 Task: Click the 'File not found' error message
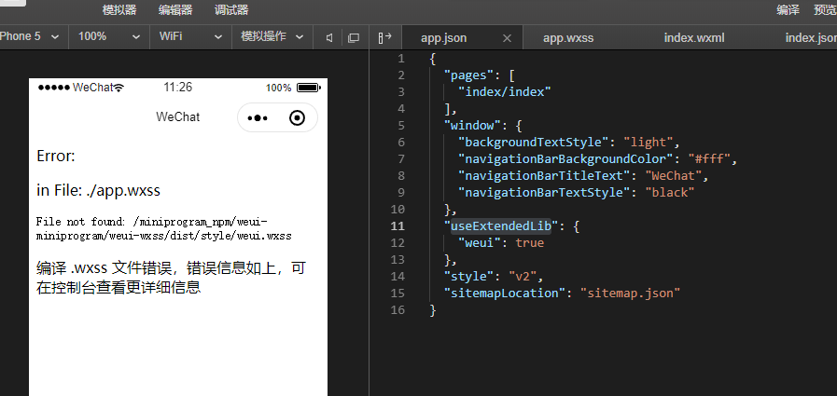(164, 228)
